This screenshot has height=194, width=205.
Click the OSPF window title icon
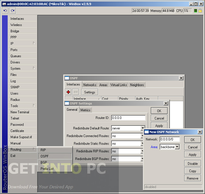click(x=67, y=78)
